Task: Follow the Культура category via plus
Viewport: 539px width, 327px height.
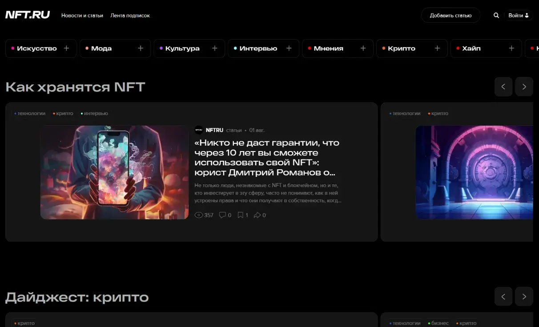Action: click(x=215, y=48)
